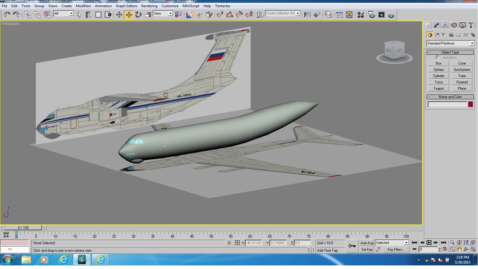478x269 pixels.
Task: Click the object color swatch
Action: pyautogui.click(x=471, y=104)
